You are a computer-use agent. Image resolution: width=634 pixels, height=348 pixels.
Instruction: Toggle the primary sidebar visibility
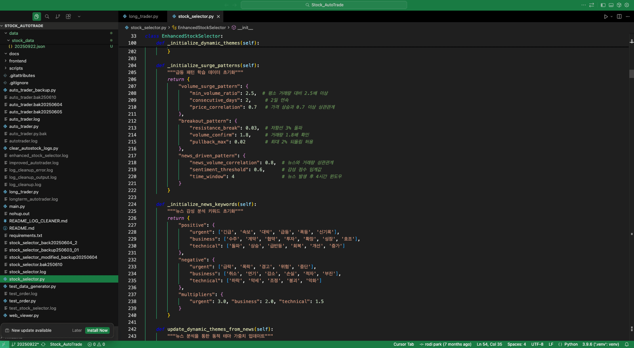pos(603,5)
